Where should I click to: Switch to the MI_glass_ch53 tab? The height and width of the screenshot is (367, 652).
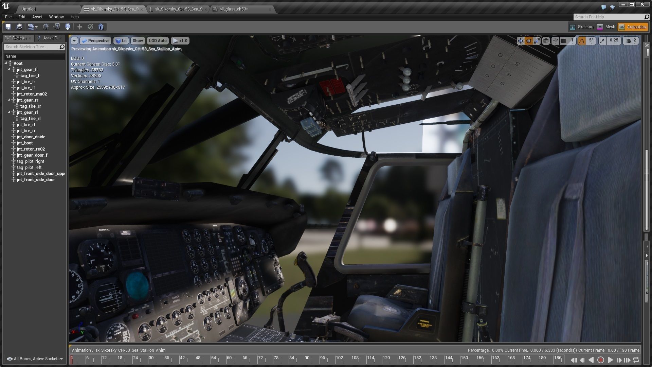[x=233, y=9]
